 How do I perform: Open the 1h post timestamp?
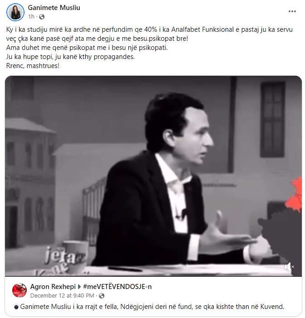(x=31, y=17)
